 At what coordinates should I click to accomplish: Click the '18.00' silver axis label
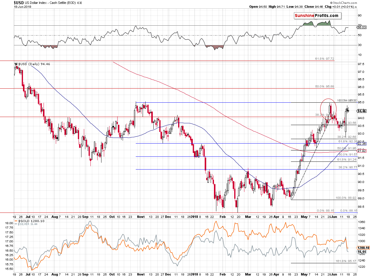pos(9,223)
